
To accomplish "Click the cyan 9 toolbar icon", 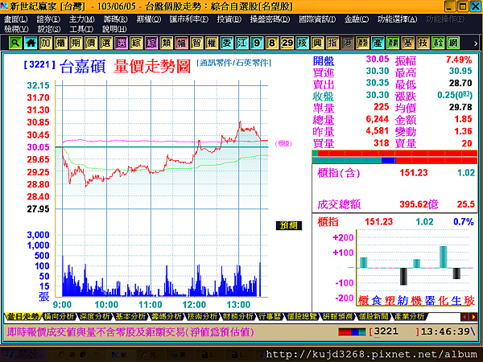I will click(258, 43).
